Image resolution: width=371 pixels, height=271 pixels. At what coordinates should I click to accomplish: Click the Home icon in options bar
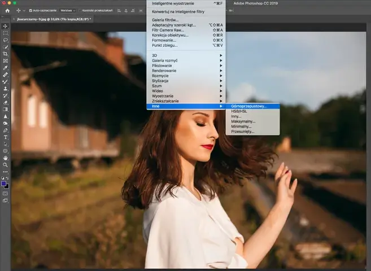pyautogui.click(x=7, y=10)
